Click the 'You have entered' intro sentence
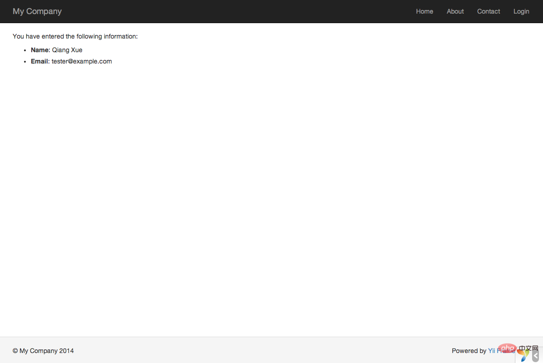 [75, 36]
